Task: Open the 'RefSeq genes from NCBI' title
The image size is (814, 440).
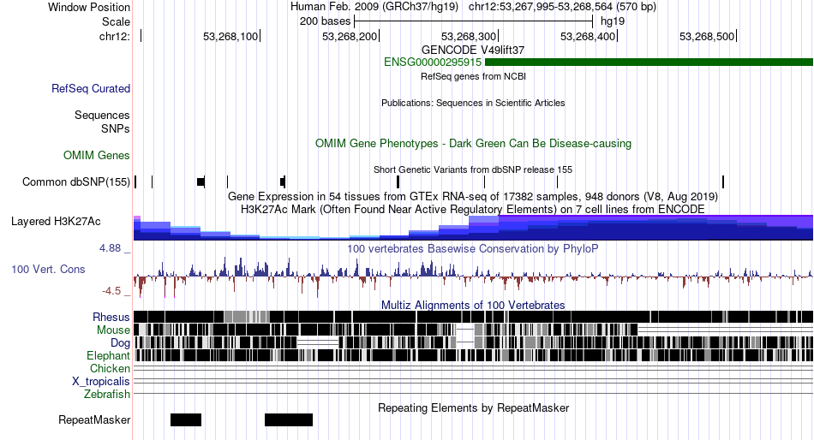Action: tap(473, 76)
